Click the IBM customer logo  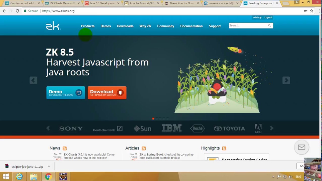point(172,128)
